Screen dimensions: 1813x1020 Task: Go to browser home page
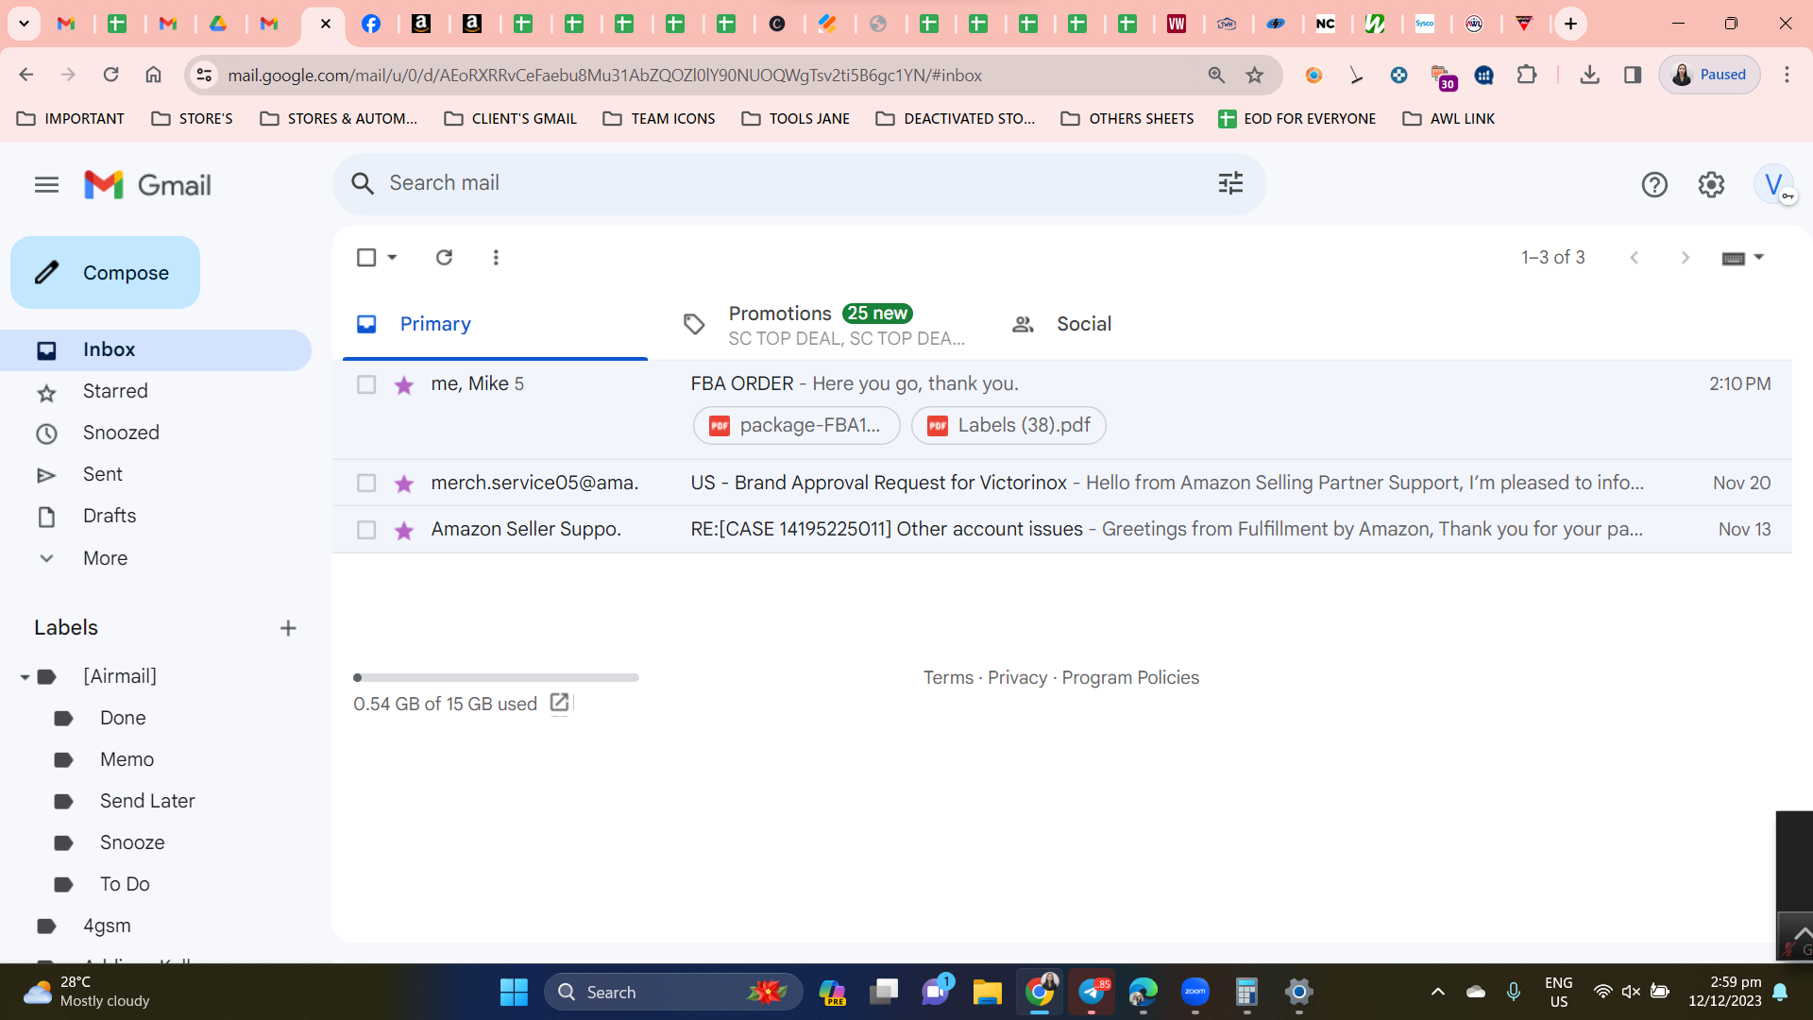pyautogui.click(x=153, y=75)
